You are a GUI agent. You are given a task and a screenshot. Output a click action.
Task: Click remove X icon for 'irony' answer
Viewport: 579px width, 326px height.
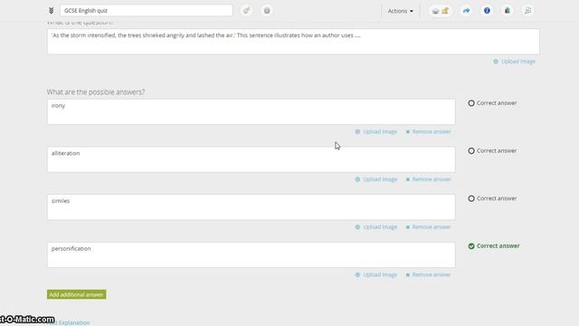click(408, 132)
